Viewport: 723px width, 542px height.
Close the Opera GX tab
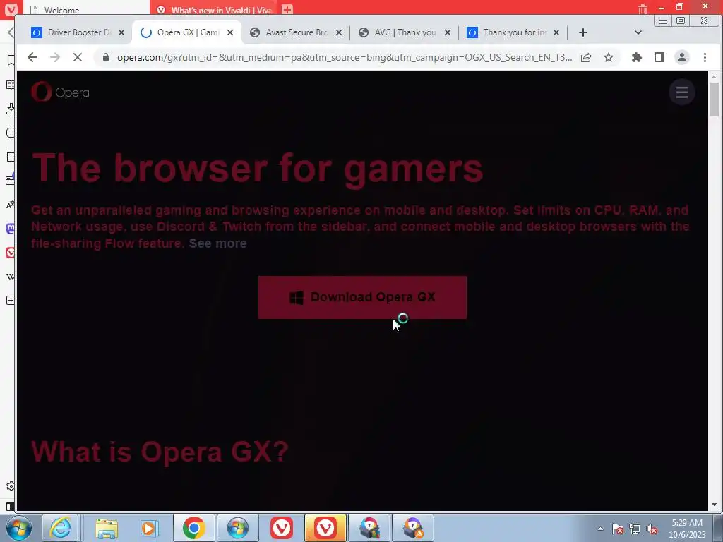(x=230, y=32)
